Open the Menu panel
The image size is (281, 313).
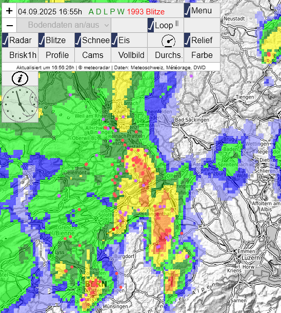(202, 11)
